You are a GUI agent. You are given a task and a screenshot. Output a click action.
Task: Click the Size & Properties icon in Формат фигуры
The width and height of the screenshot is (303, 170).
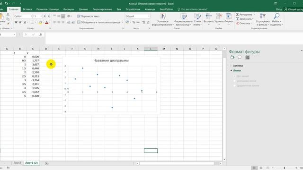point(247,58)
